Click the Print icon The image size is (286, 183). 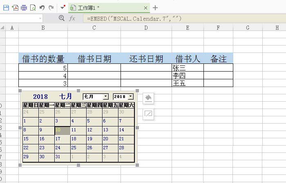coord(24,8)
